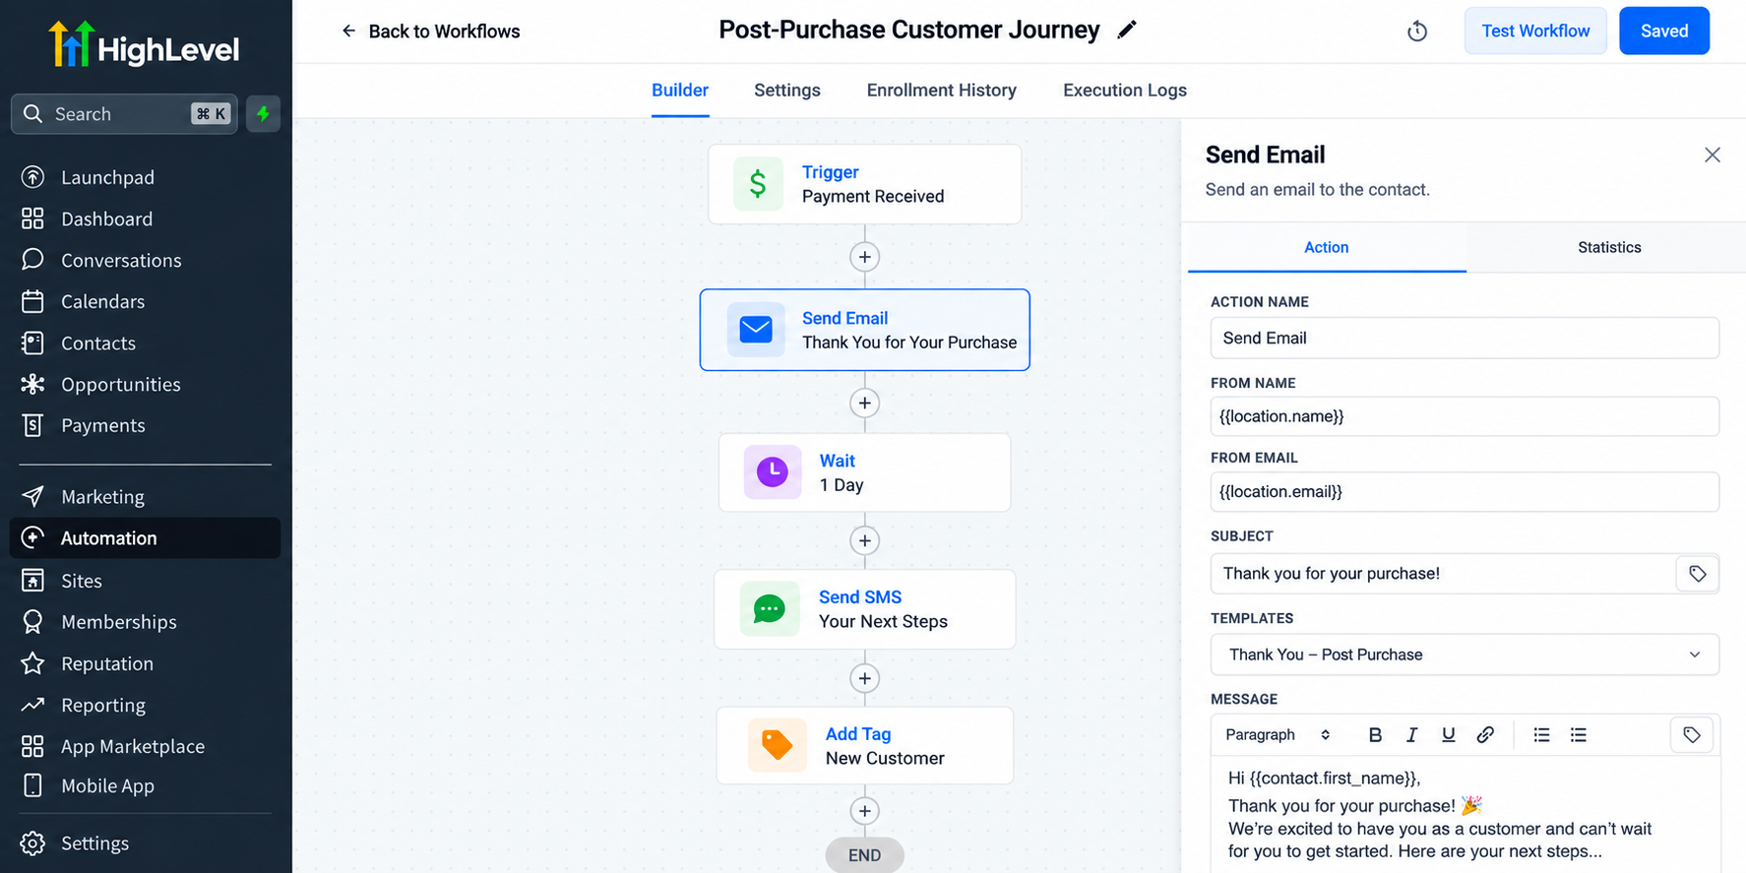Click the Test Workflow button

pos(1535,31)
